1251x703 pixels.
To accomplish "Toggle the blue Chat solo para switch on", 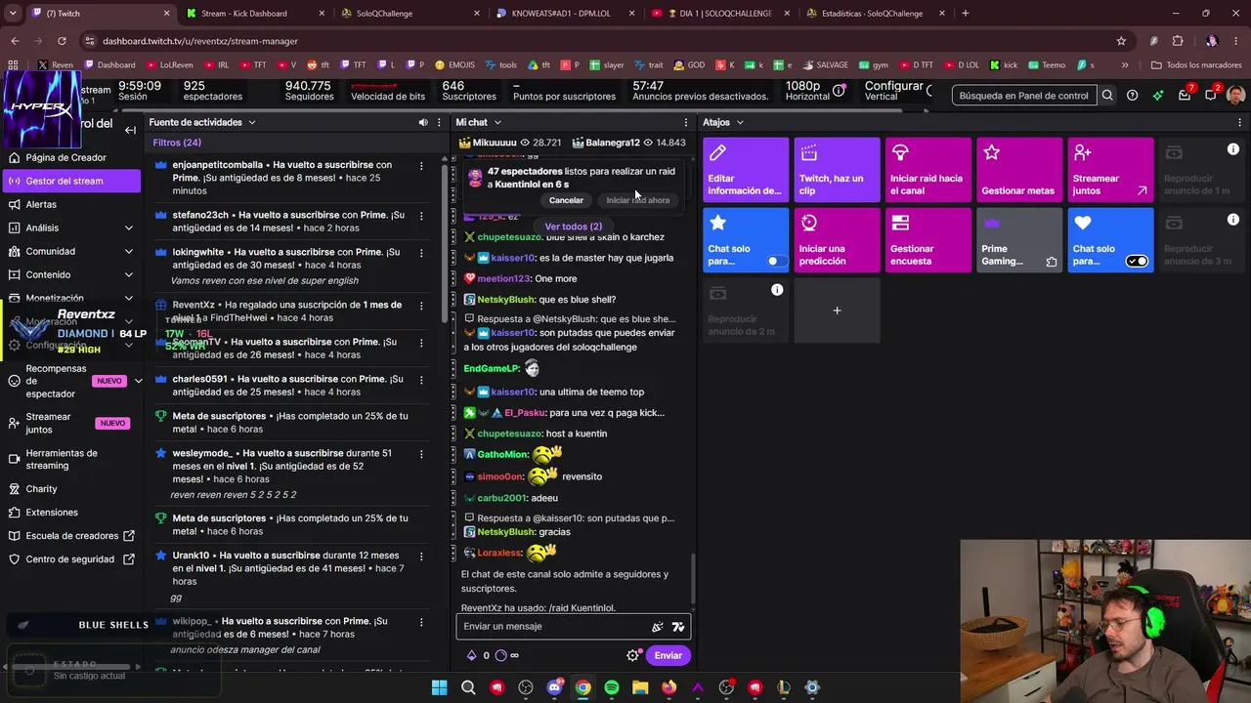I will click(x=777, y=261).
